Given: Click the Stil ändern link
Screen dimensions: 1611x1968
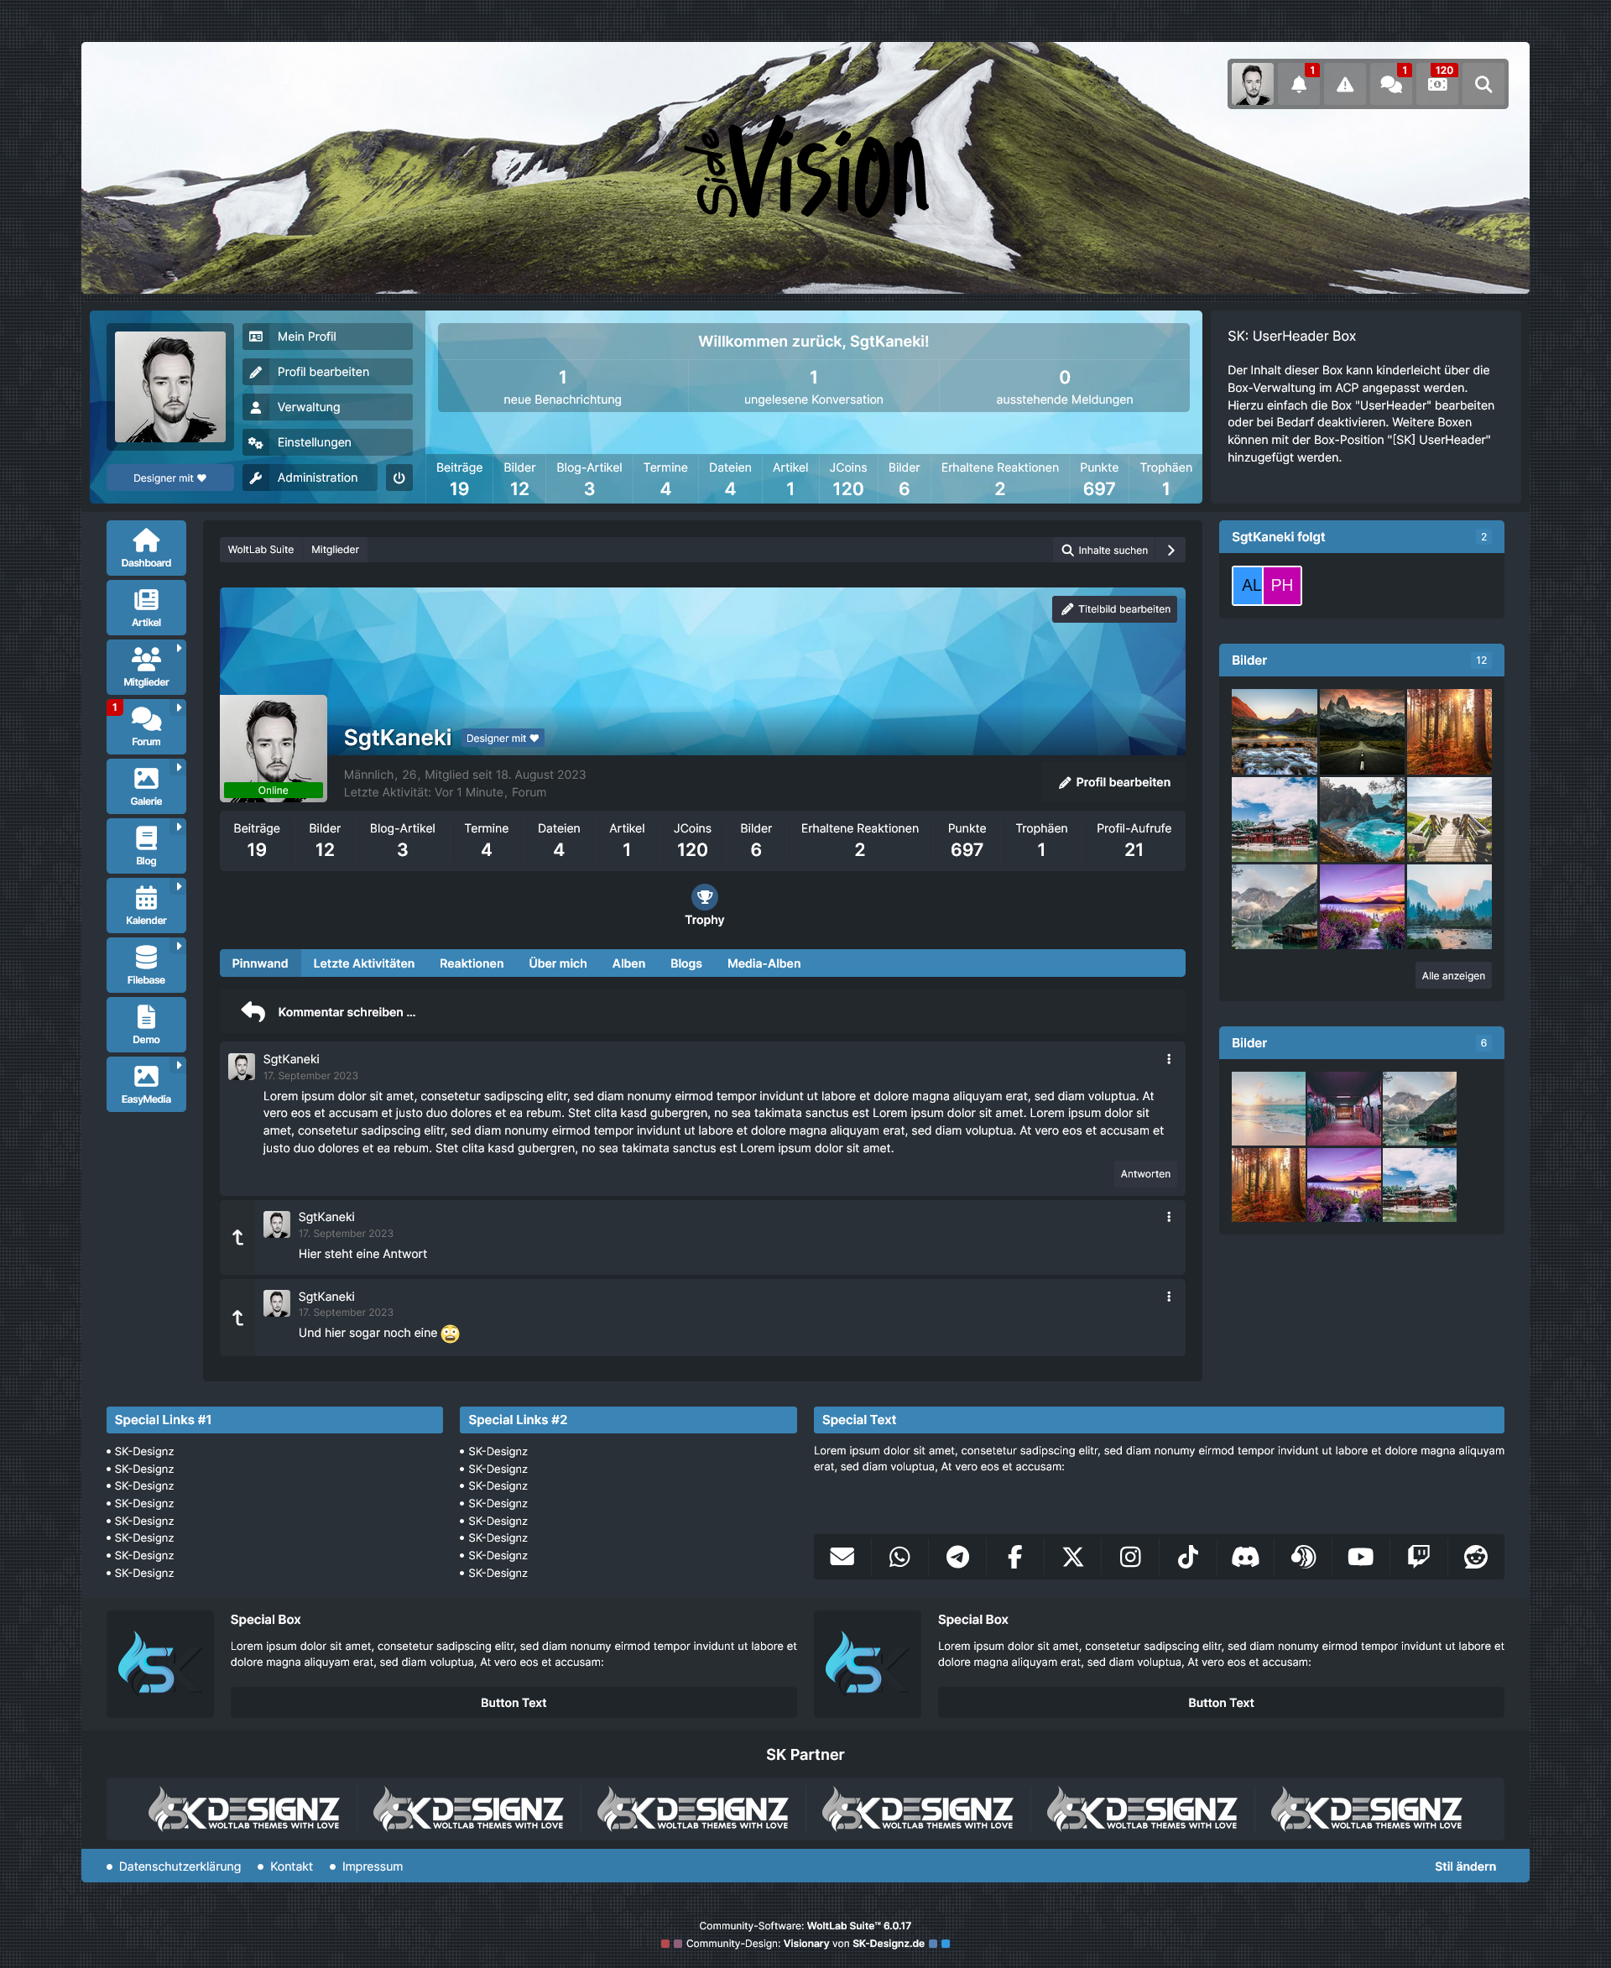Looking at the screenshot, I should (x=1464, y=1866).
